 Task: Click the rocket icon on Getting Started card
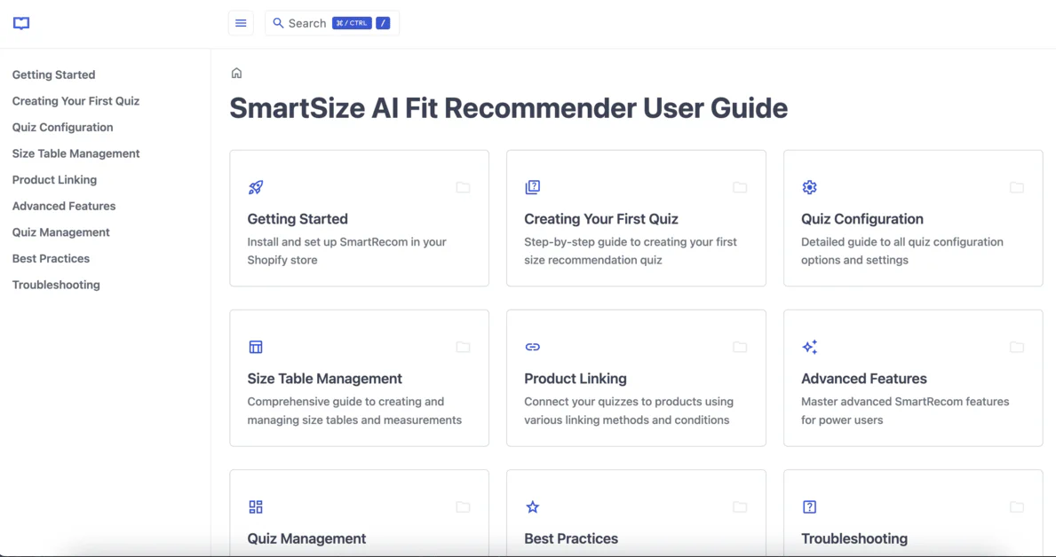pyautogui.click(x=256, y=187)
